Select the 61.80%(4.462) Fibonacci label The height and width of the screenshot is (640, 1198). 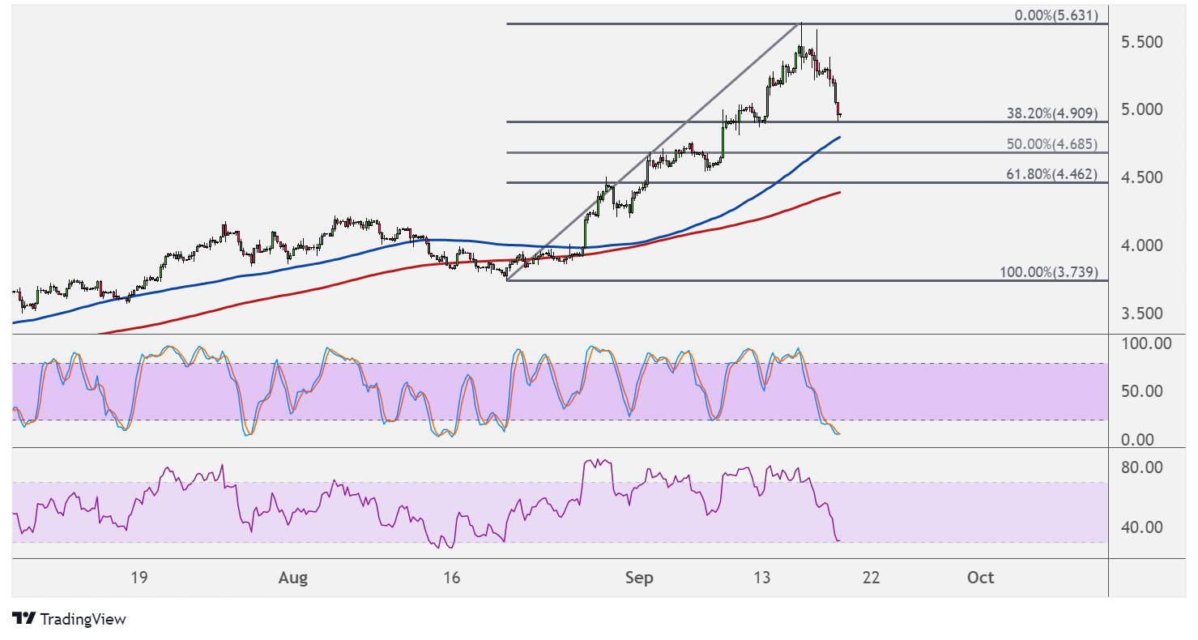pyautogui.click(x=1052, y=173)
